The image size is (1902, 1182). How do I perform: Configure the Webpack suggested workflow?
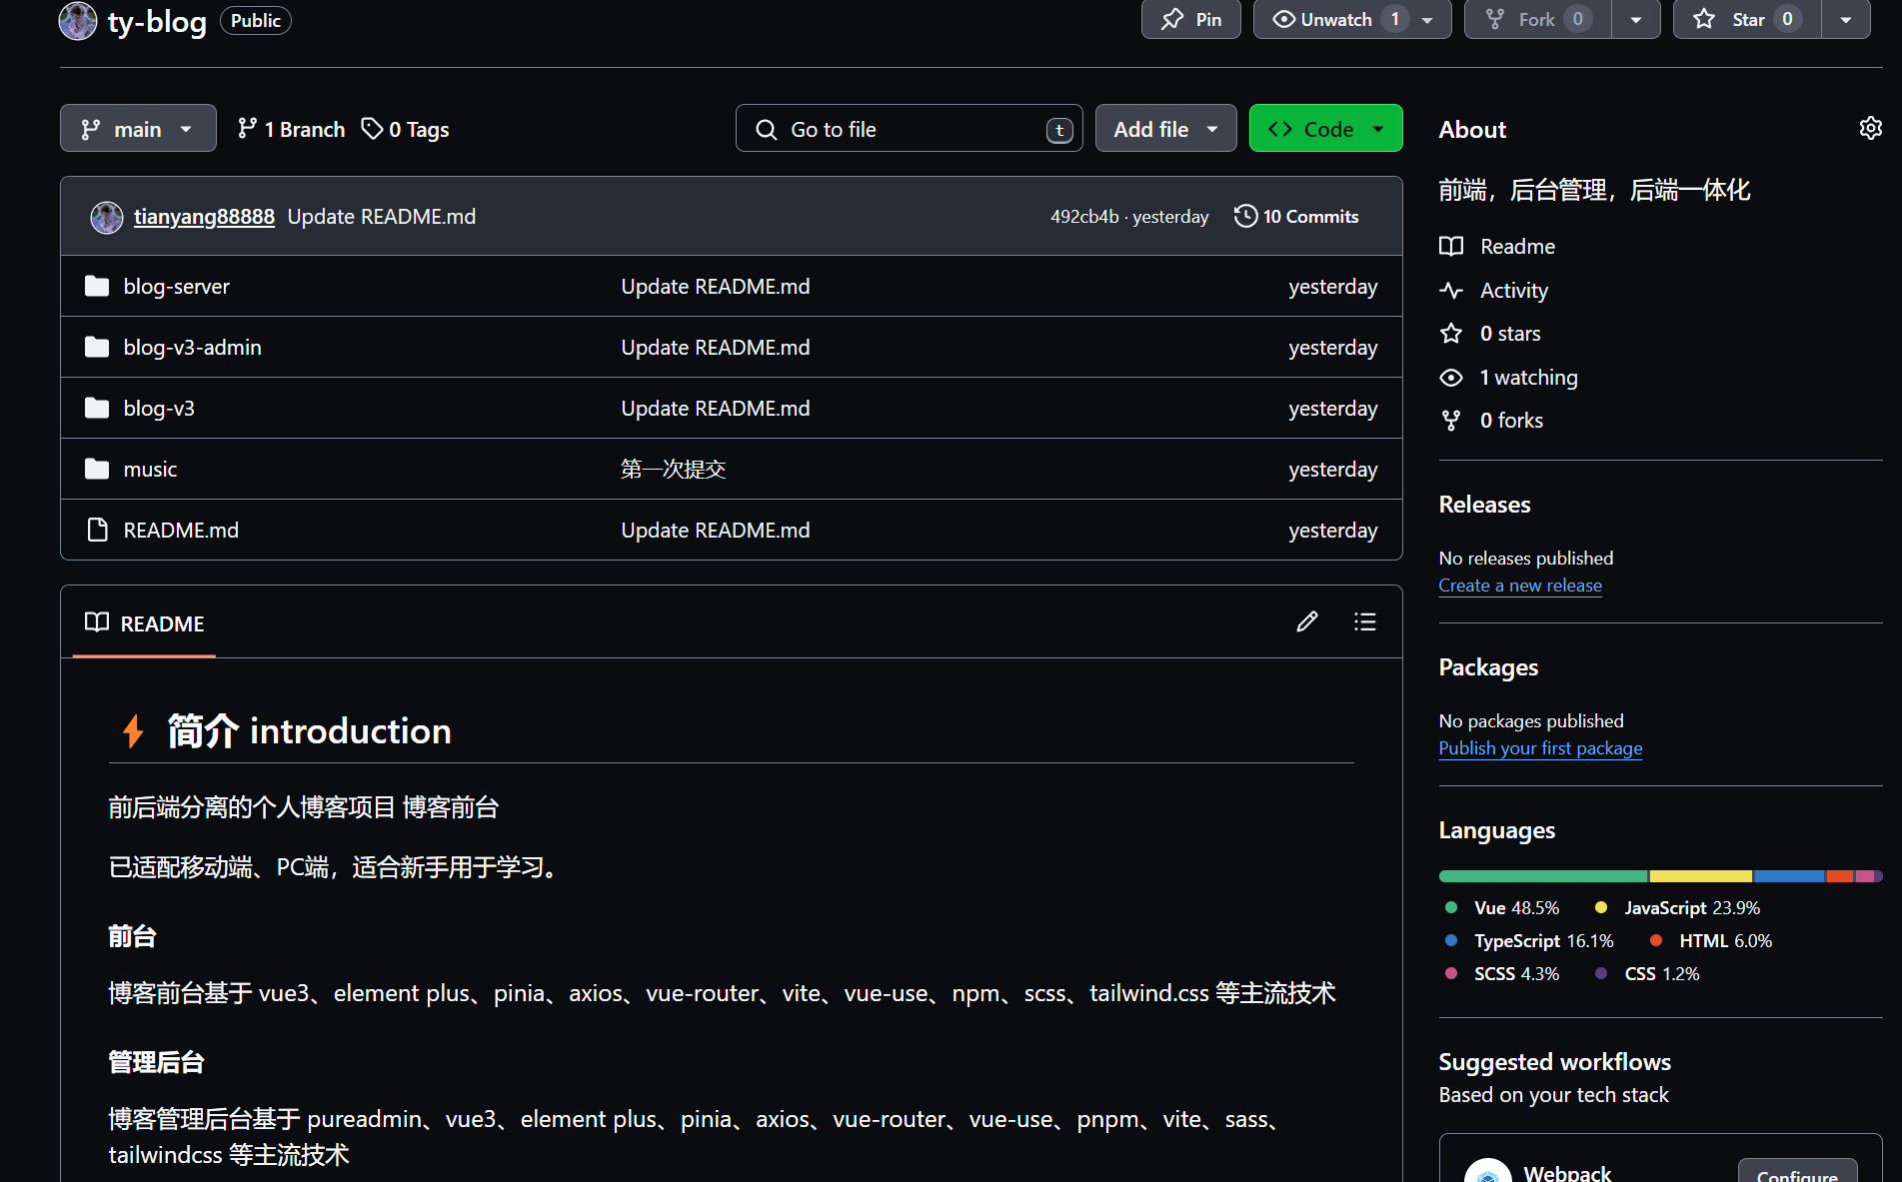(1797, 1172)
